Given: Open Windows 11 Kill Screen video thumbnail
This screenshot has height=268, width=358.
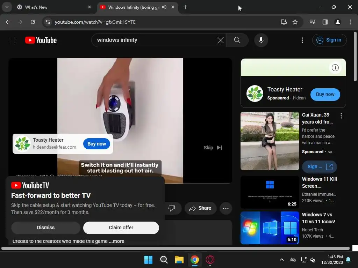Looking at the screenshot, I should point(270,192).
